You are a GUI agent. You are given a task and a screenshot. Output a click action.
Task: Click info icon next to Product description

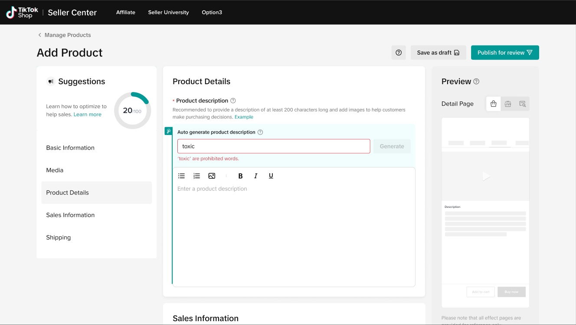click(233, 101)
